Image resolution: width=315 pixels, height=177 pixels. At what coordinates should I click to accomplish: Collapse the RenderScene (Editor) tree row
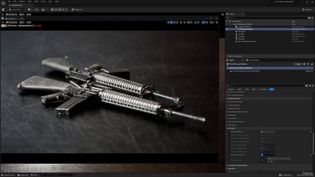(233, 24)
